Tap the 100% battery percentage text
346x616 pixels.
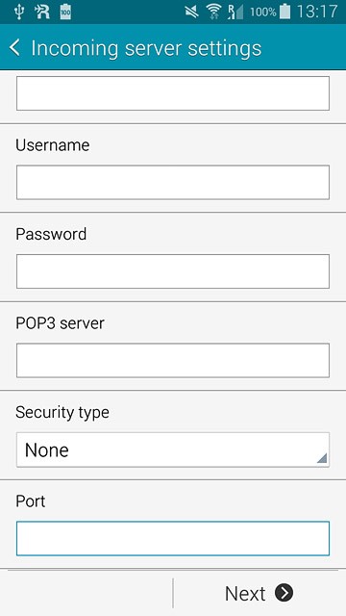click(262, 13)
